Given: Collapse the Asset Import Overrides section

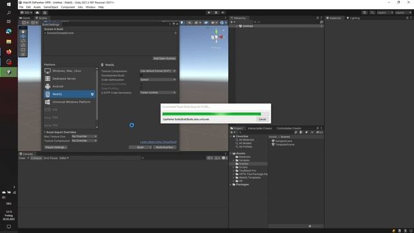Looking at the screenshot, I should [x=45, y=132].
